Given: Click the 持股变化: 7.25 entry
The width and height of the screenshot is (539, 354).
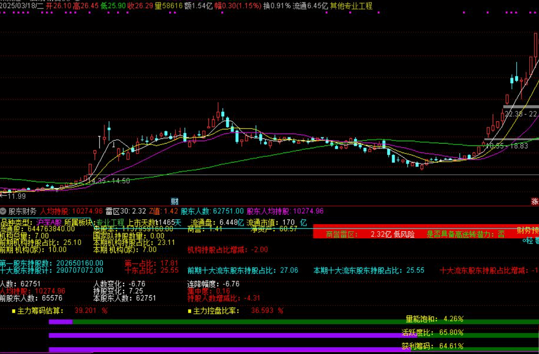Looking at the screenshot, I should (118, 291).
